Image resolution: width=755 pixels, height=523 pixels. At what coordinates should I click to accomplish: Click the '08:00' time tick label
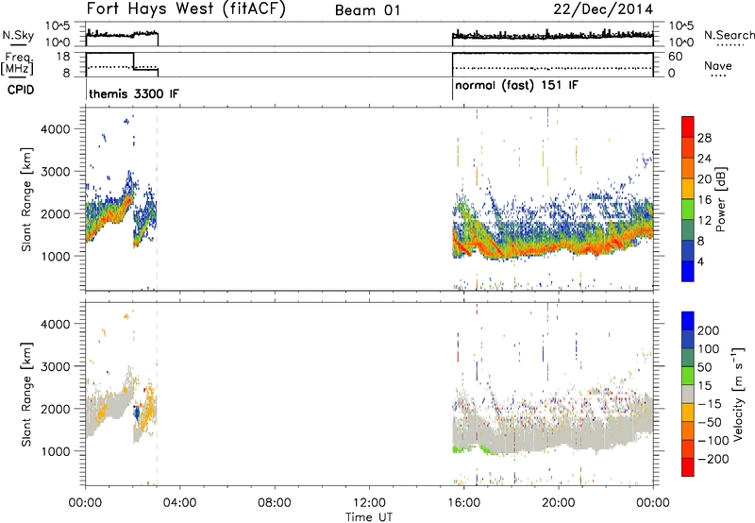(275, 503)
